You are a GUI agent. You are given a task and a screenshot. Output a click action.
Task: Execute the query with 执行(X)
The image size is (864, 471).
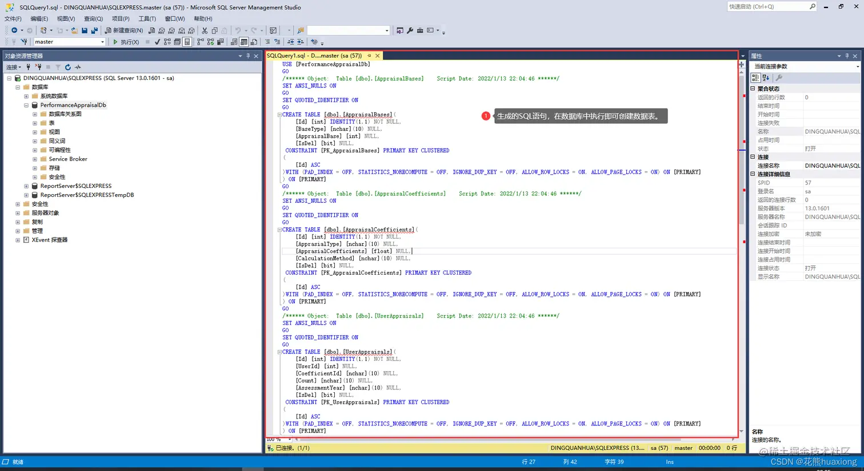(126, 42)
